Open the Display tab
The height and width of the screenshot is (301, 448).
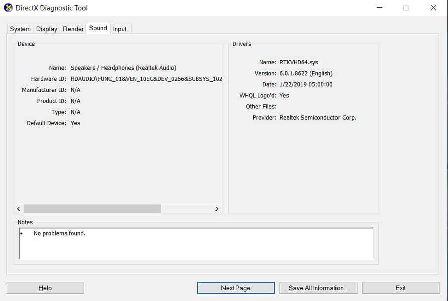point(47,29)
